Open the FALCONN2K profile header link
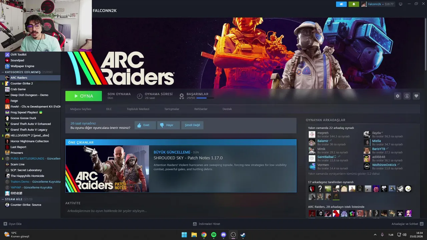427x240 pixels. 105,11
